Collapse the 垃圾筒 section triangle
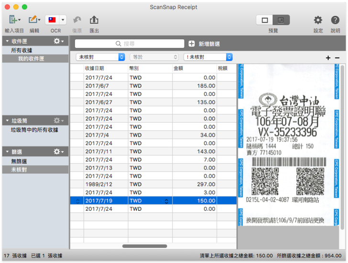The height and width of the screenshot is (263, 348). 7,121
